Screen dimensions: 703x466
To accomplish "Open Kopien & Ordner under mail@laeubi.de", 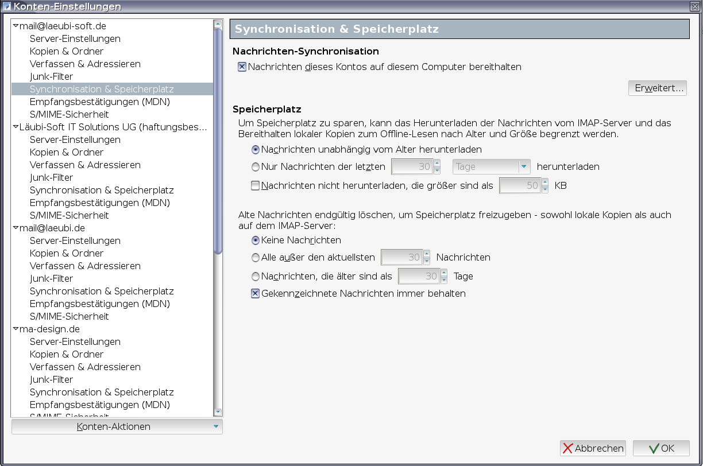I will coord(67,253).
